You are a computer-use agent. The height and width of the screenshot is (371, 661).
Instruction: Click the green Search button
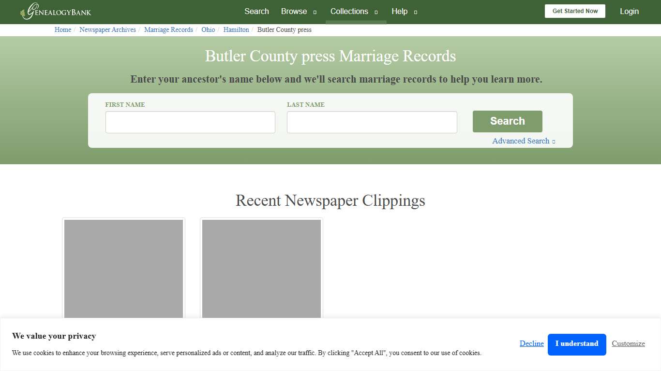click(507, 121)
